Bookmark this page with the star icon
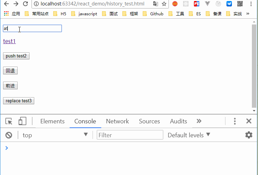258x175 pixels. click(x=164, y=4)
